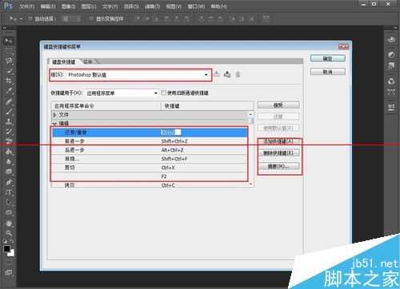
Task: Select the Clone Stamp tool
Action: pyautogui.click(x=9, y=121)
